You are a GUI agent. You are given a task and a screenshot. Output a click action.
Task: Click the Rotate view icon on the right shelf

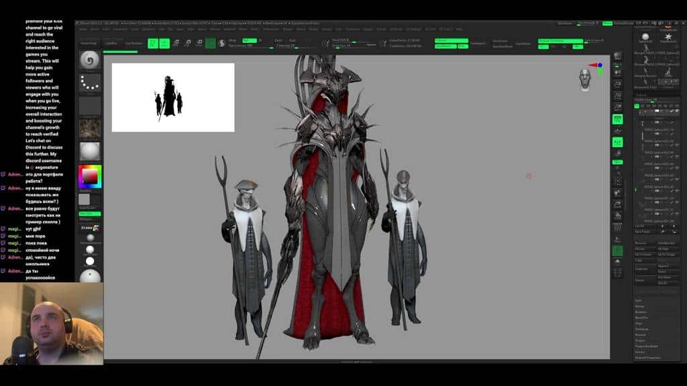(617, 216)
